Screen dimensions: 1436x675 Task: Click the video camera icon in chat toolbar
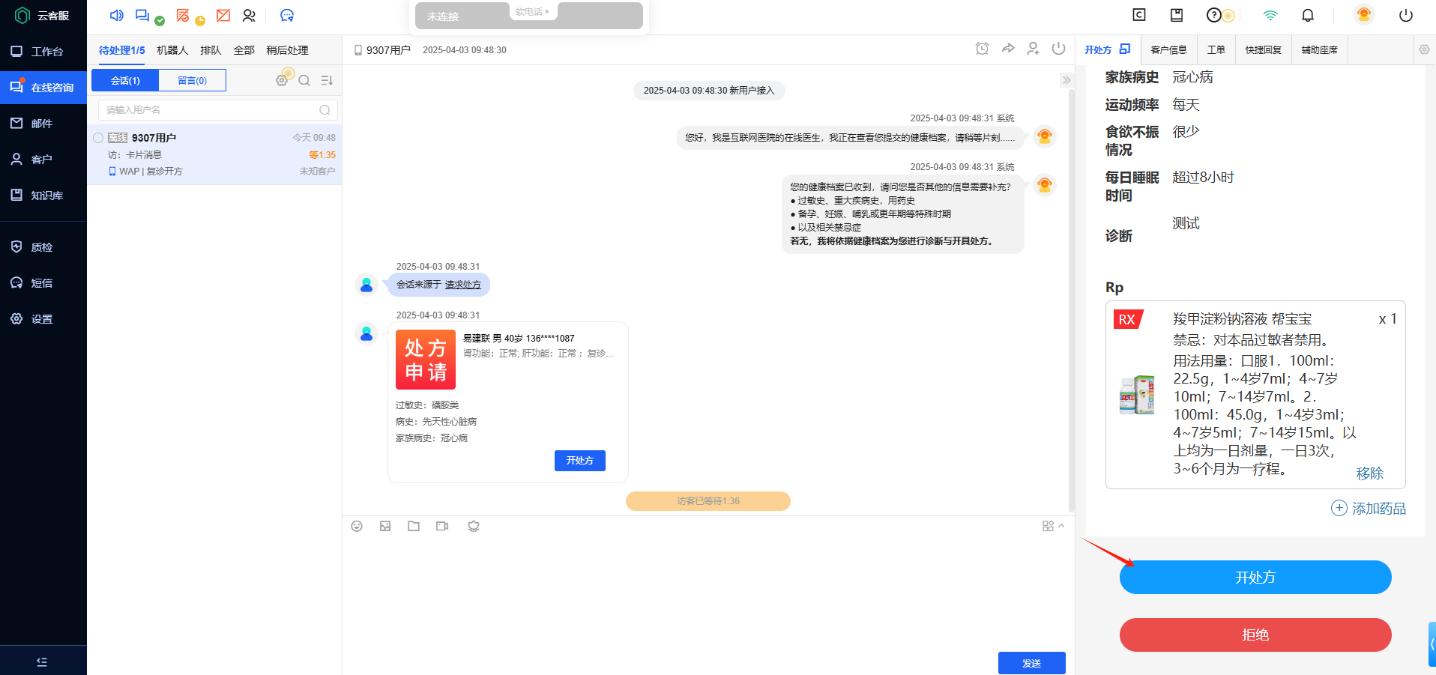pos(442,526)
